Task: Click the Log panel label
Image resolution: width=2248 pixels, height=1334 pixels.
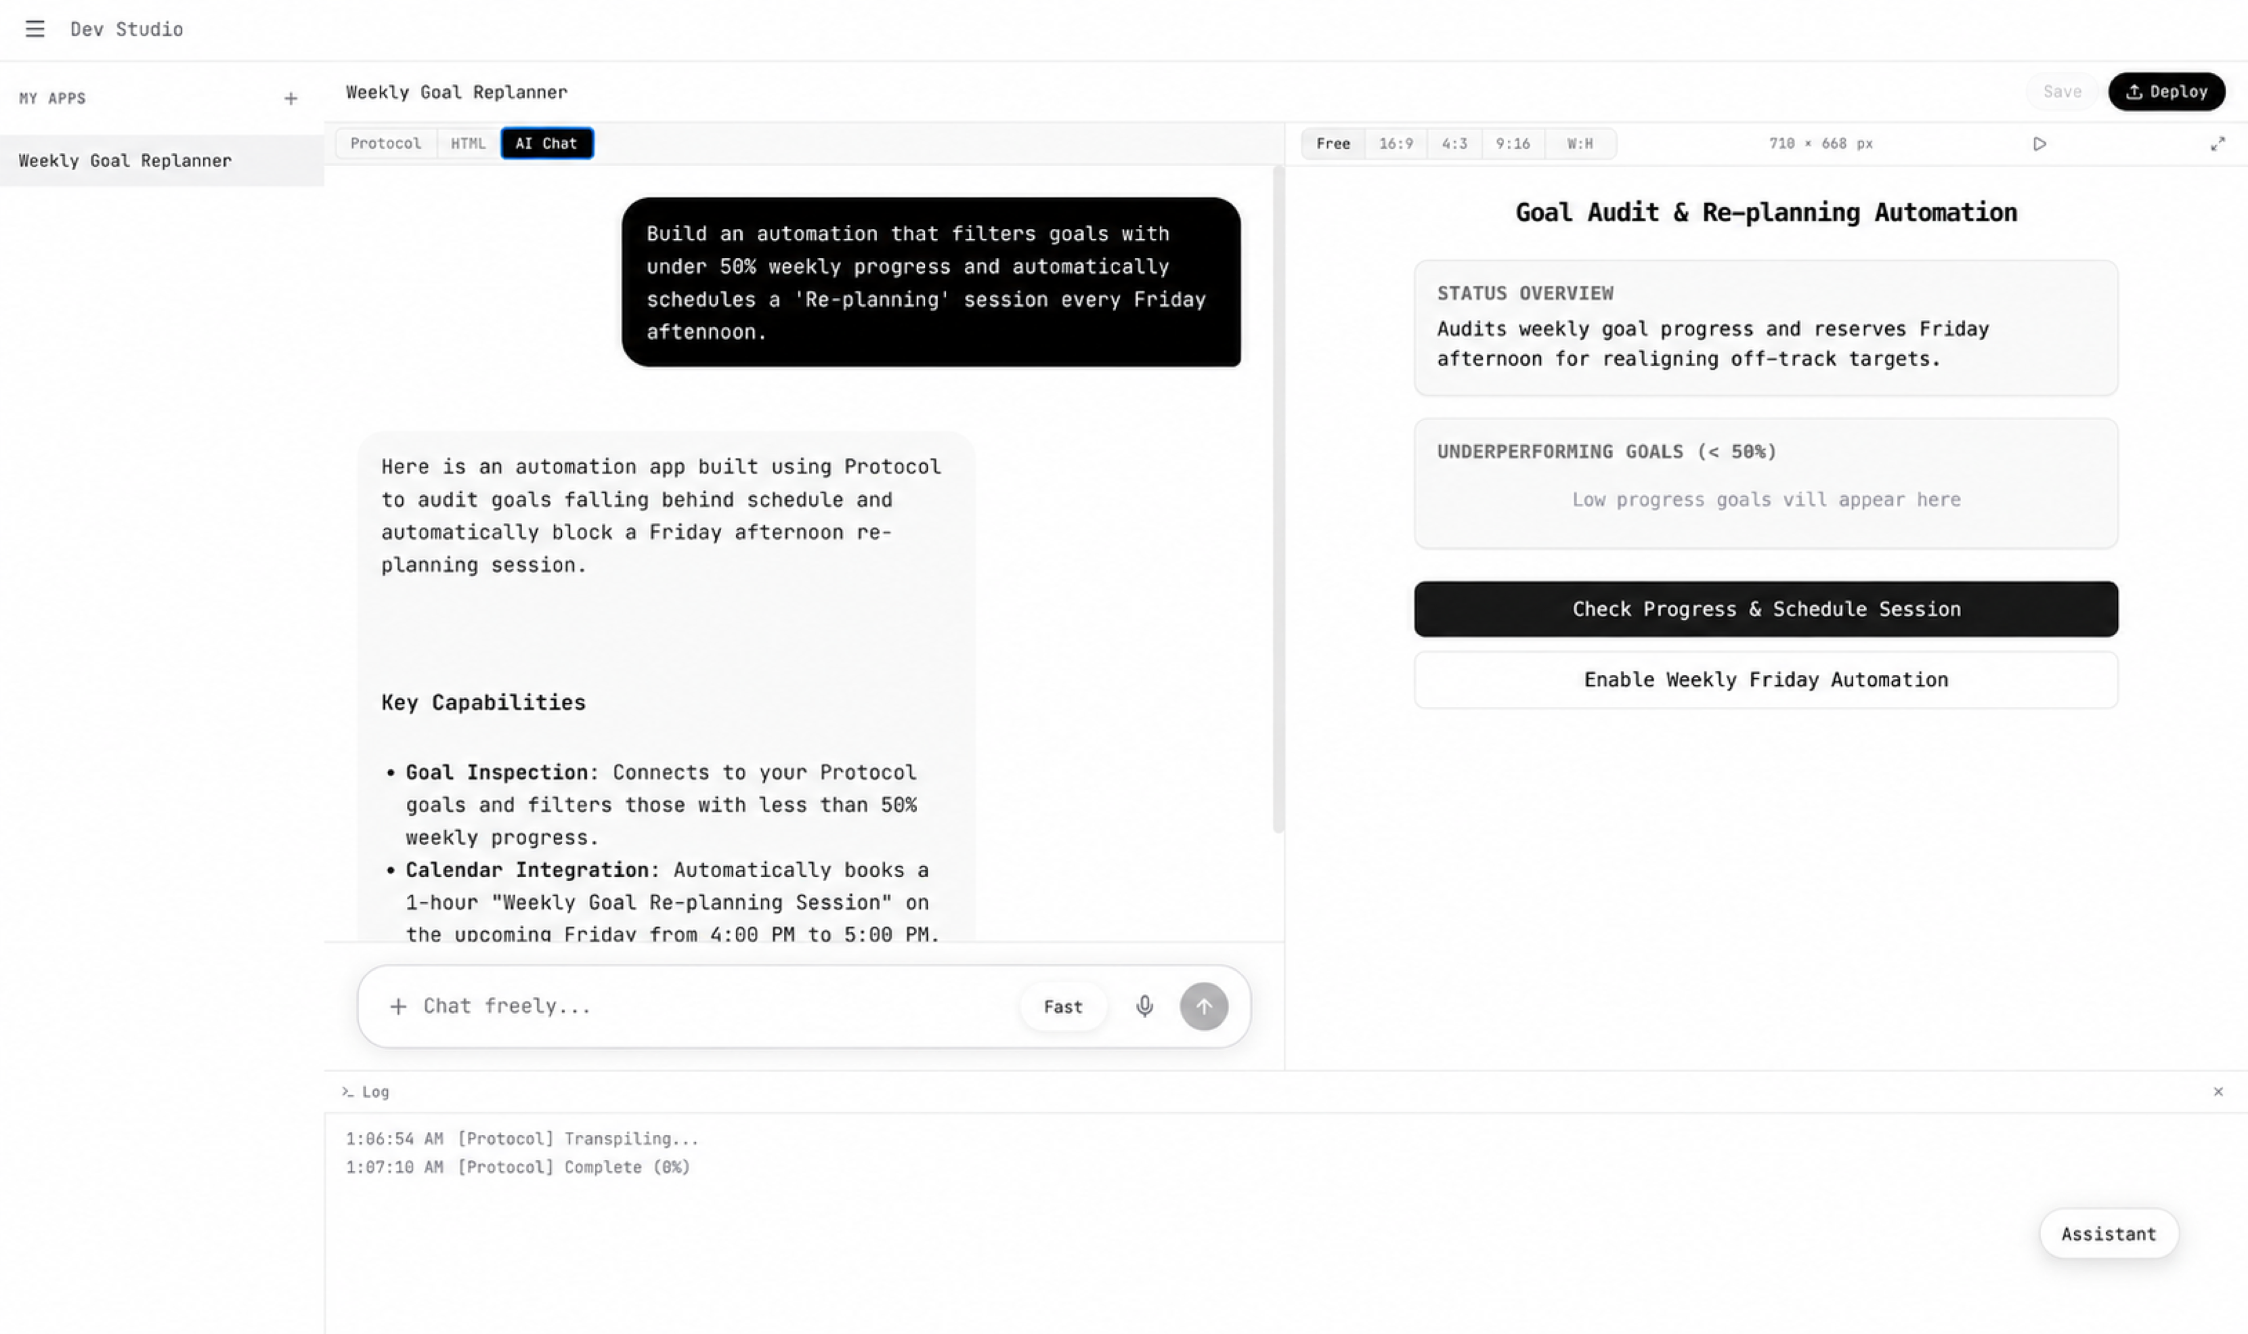Action: [375, 1092]
